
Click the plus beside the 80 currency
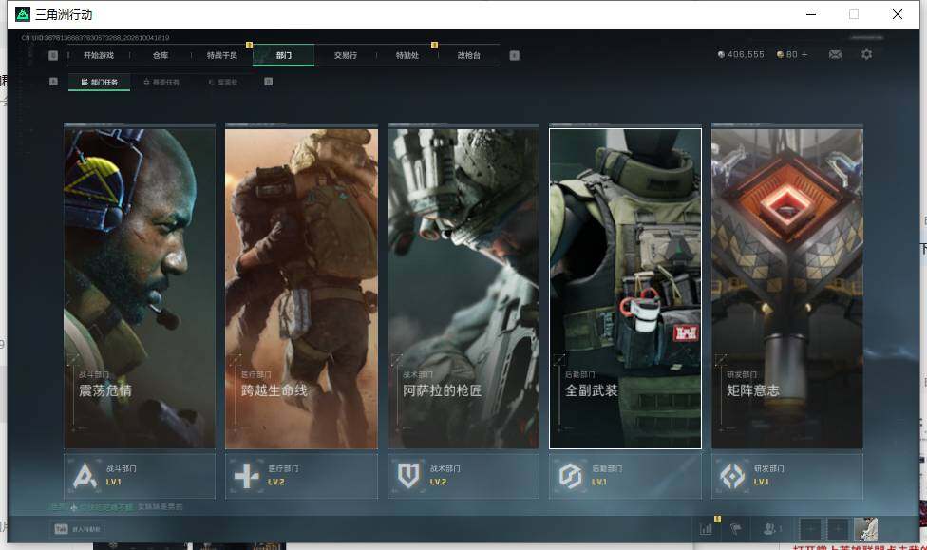(x=804, y=54)
